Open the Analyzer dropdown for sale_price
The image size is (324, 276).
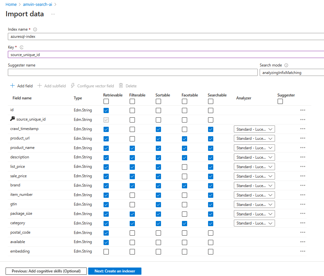point(254,176)
